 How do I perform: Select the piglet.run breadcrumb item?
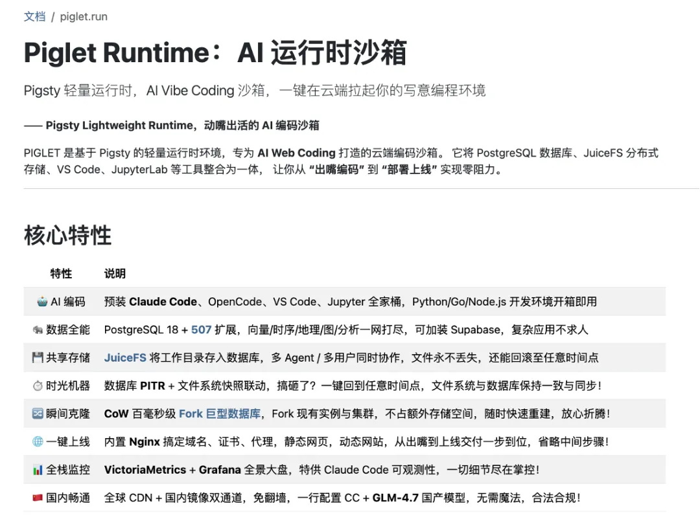point(84,17)
